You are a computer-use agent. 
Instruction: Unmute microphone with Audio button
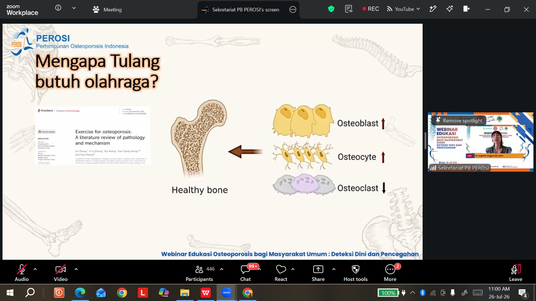(x=22, y=273)
